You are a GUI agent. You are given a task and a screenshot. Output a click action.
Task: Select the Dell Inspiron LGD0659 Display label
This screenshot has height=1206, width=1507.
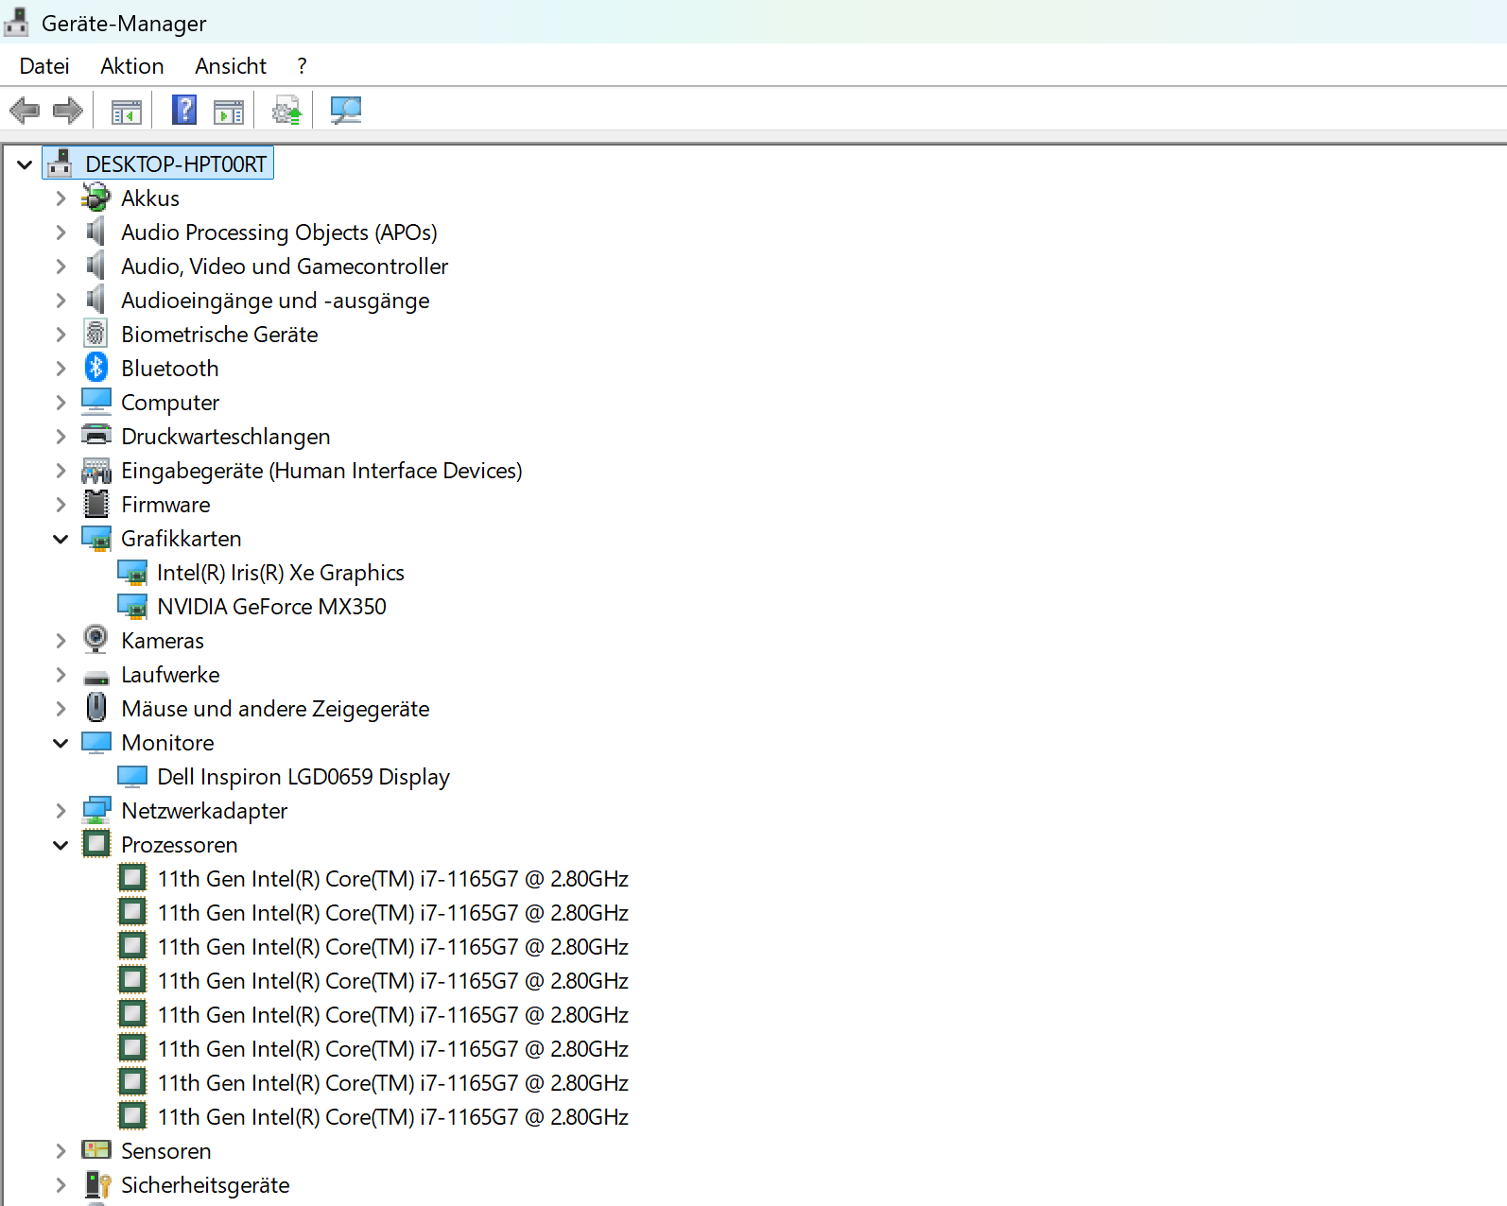click(x=303, y=777)
